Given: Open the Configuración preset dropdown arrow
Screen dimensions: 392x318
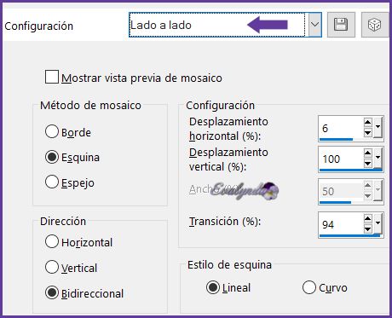Looking at the screenshot, I should (314, 25).
